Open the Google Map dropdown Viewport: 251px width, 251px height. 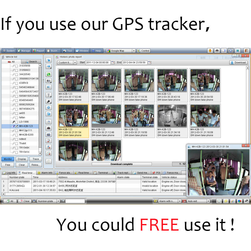[x=121, y=51]
